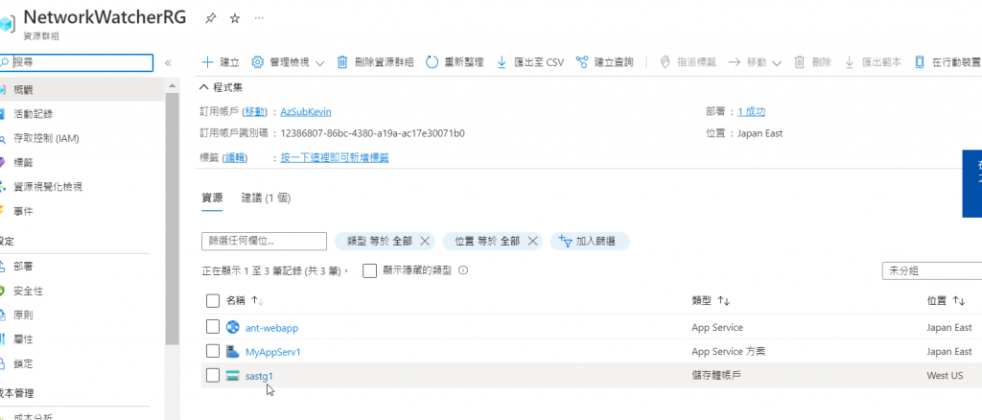Open the ant-webapp resource
982x420 pixels.
click(271, 327)
